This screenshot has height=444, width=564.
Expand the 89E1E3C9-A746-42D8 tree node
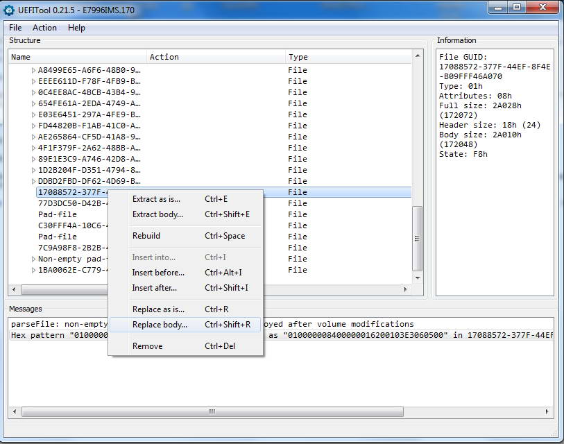33,159
